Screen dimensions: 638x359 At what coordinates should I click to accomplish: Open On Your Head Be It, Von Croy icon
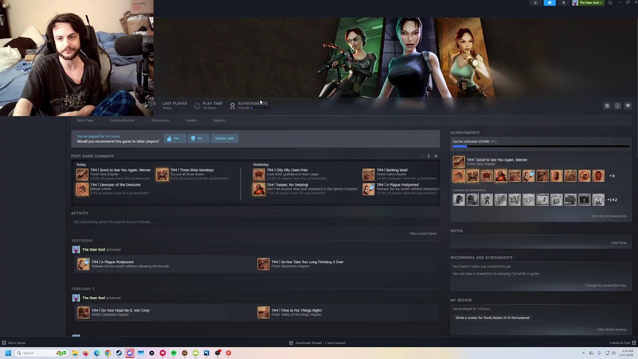(x=83, y=312)
